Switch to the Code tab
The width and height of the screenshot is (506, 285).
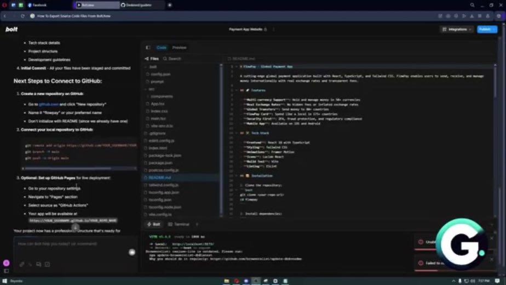(x=162, y=48)
